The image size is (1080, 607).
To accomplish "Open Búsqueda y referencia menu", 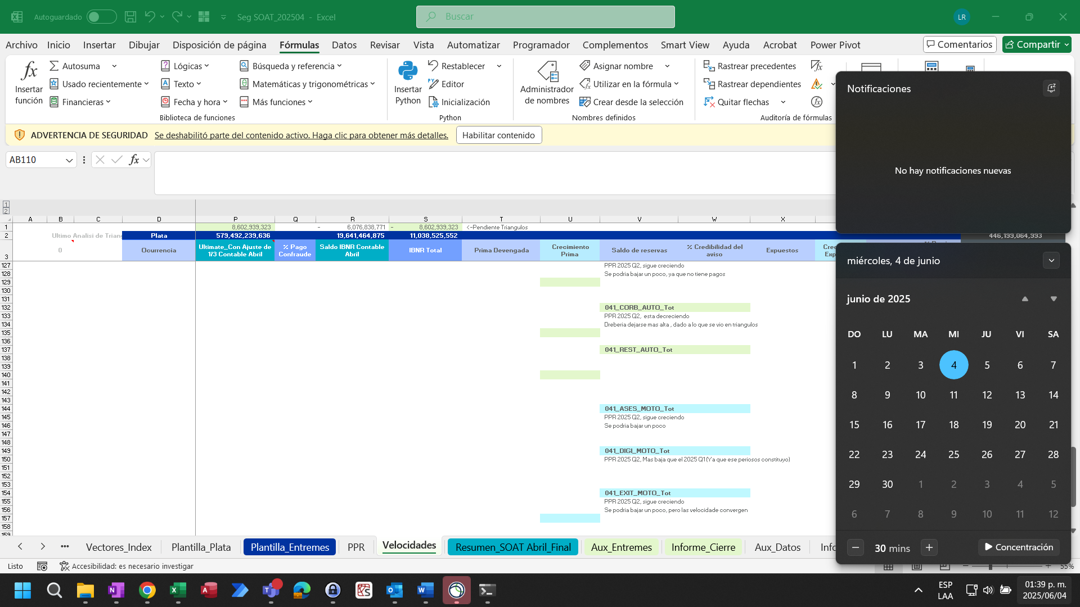I will (x=291, y=66).
